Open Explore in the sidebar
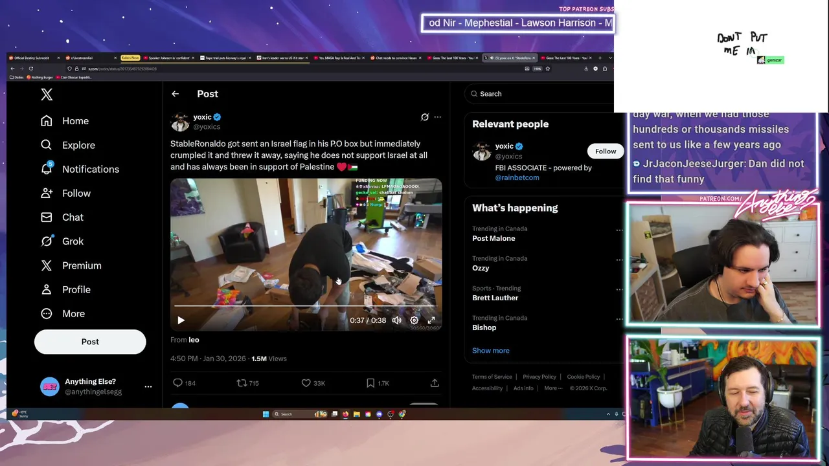 pyautogui.click(x=68, y=145)
